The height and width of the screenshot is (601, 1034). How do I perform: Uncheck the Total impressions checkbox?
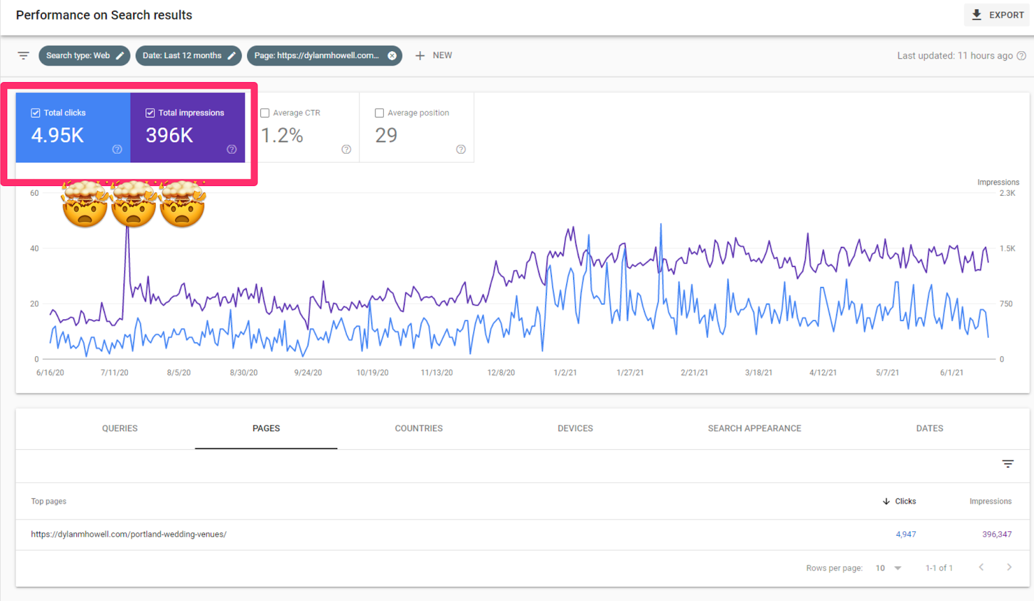click(x=150, y=113)
